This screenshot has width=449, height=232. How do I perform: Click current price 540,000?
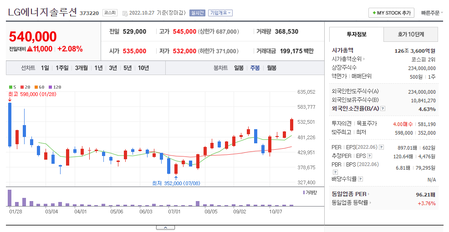point(33,36)
